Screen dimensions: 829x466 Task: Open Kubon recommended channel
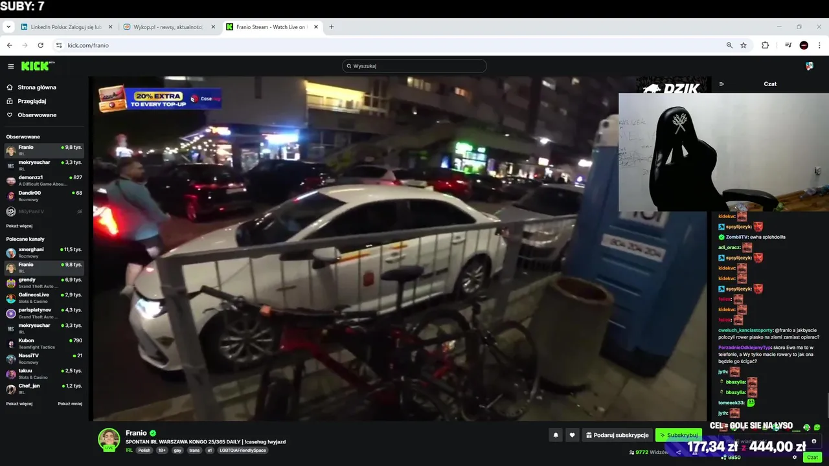coord(44,343)
